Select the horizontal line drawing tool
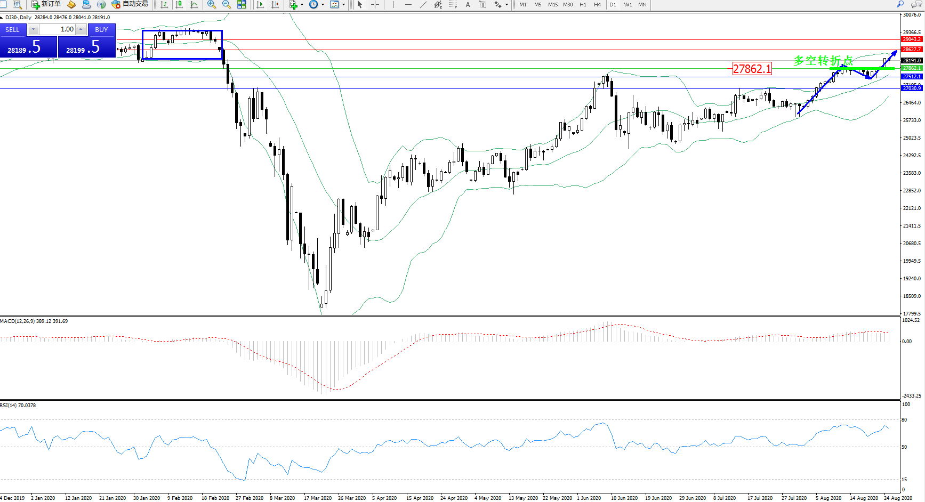925x502 pixels. 408,5
